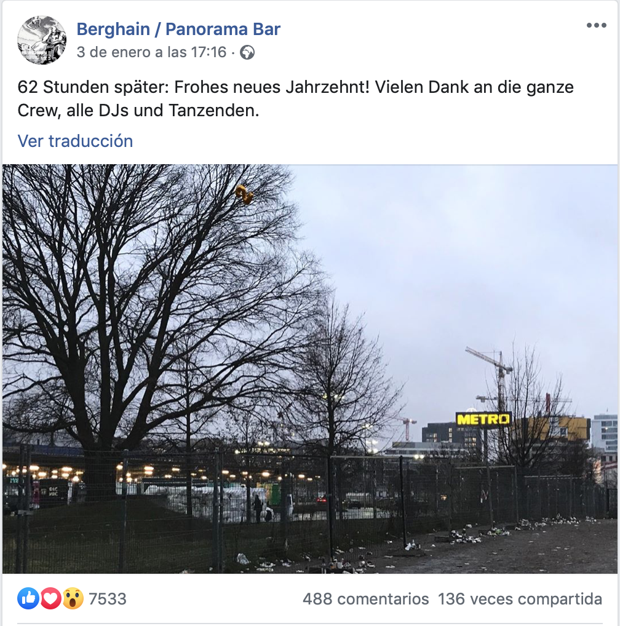Click the blue thumbs-up Like reaction icon
Screen dimensions: 620x626
pyautogui.click(x=28, y=598)
